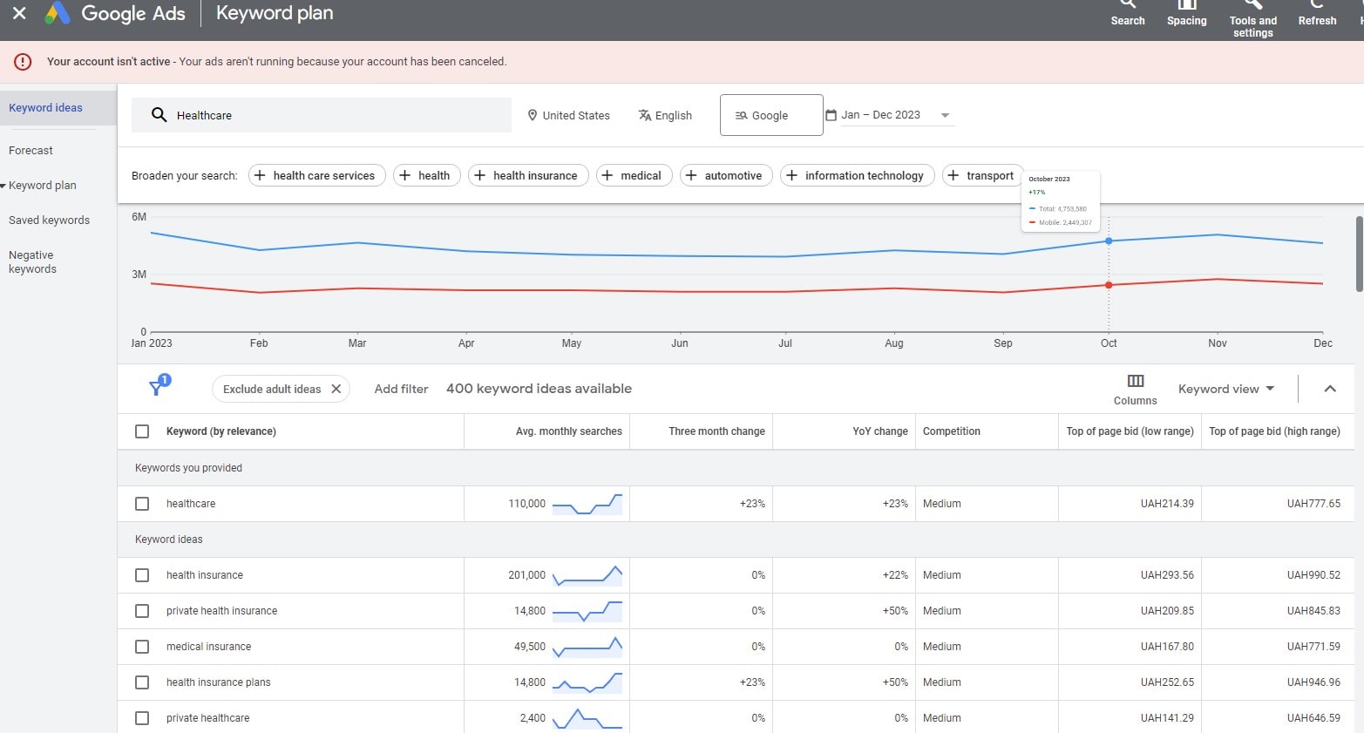Sort by Three month change column

click(716, 431)
